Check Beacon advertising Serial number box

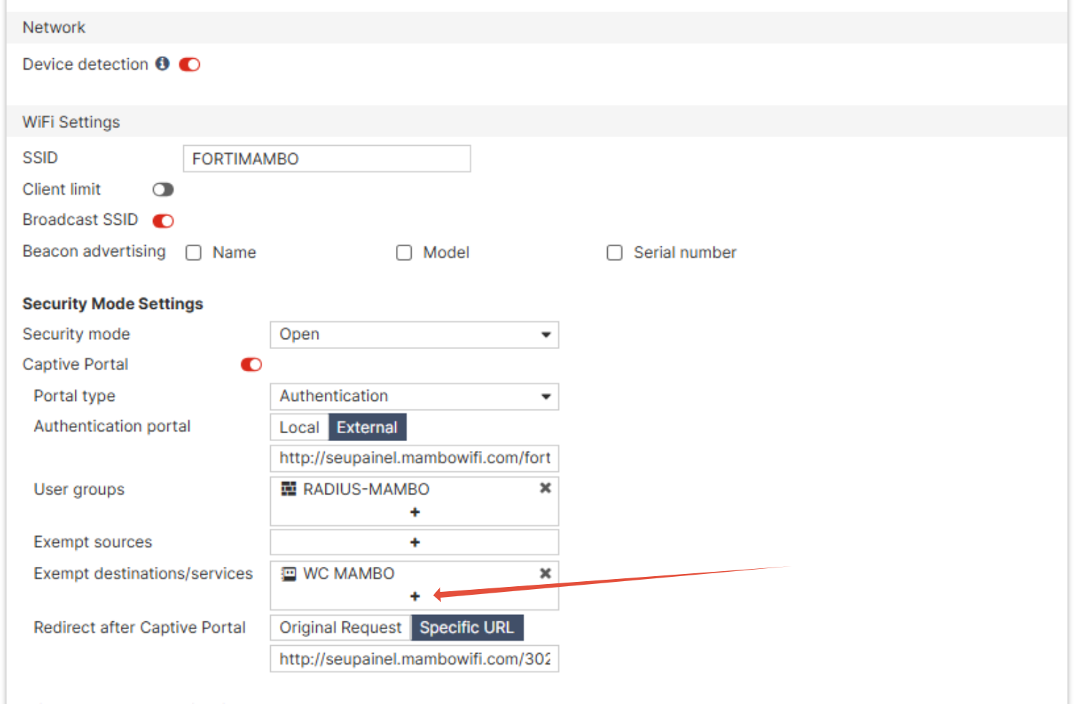pyautogui.click(x=614, y=253)
